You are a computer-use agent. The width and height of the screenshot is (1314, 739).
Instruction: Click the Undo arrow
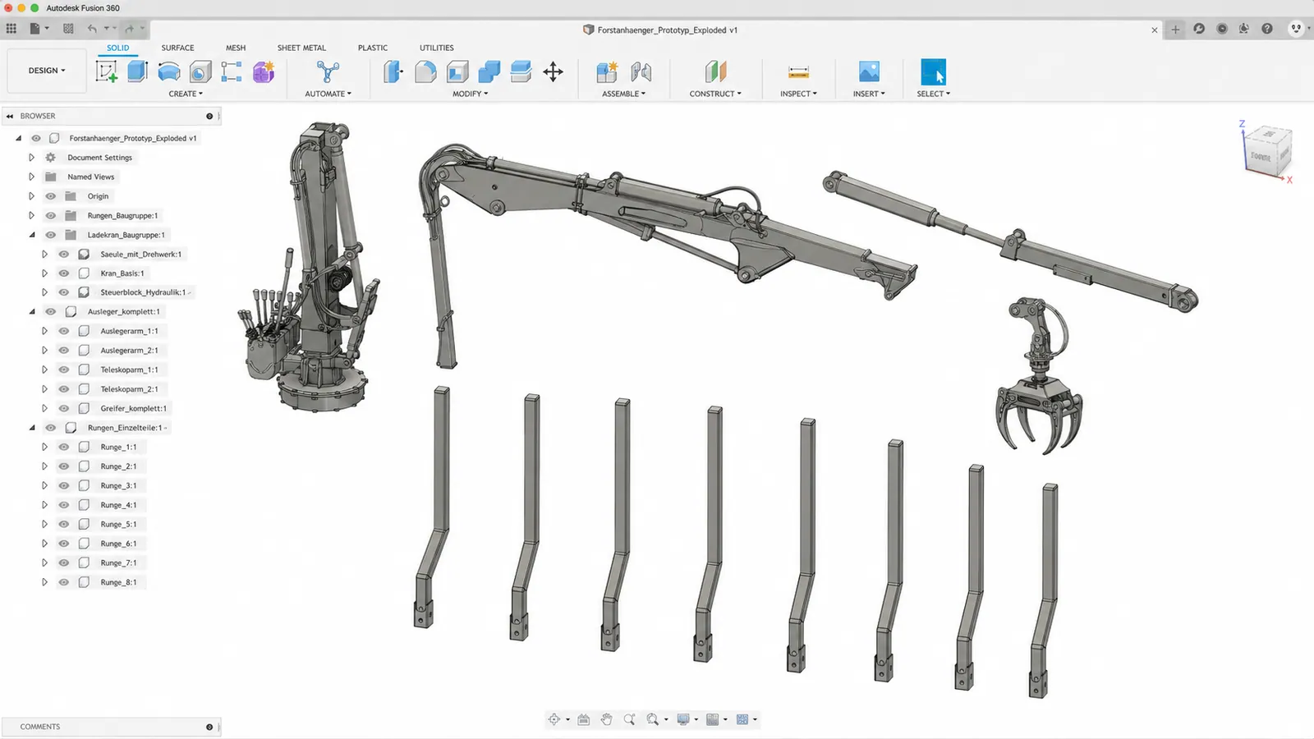click(x=92, y=29)
